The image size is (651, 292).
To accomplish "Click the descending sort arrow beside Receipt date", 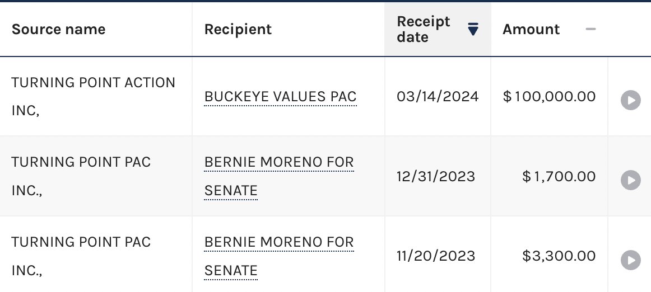I will (x=473, y=29).
